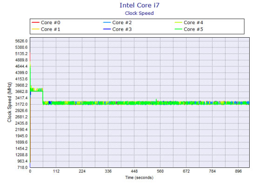Click the 718.0 y-axis value
279x186 pixels.
tap(22, 167)
